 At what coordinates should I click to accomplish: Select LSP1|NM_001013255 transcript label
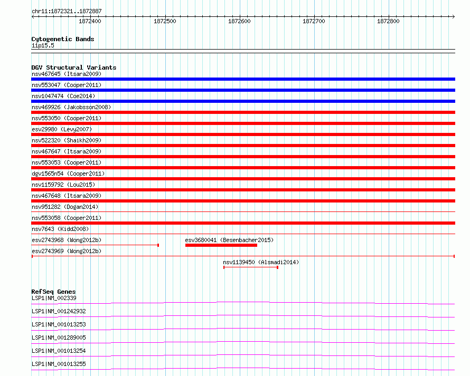(59, 364)
